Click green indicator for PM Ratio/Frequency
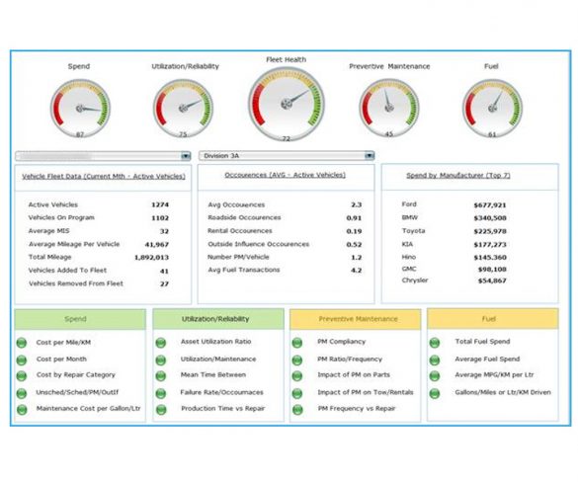578x482 pixels. pyautogui.click(x=297, y=360)
